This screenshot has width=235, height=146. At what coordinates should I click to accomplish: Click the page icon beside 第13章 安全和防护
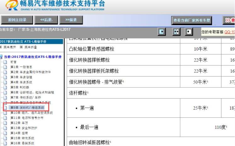coord(5,128)
